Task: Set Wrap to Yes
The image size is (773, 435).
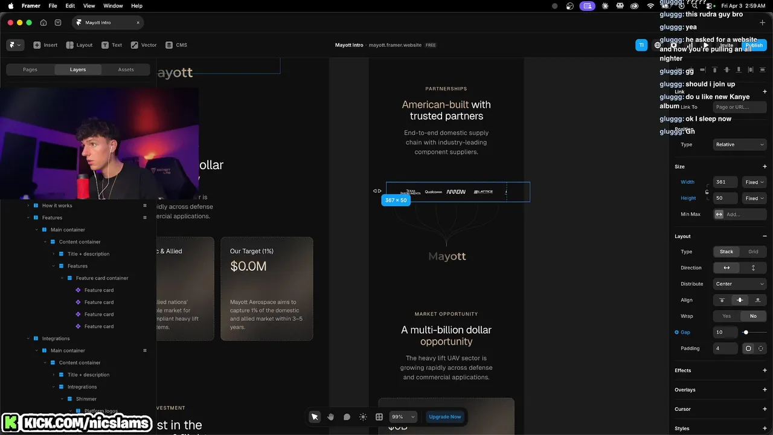Action: coord(726,316)
